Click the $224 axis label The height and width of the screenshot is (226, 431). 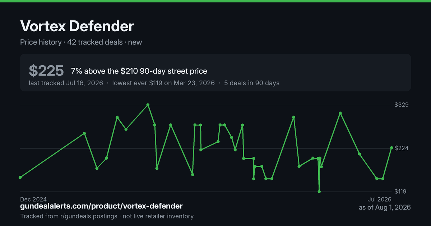402,148
